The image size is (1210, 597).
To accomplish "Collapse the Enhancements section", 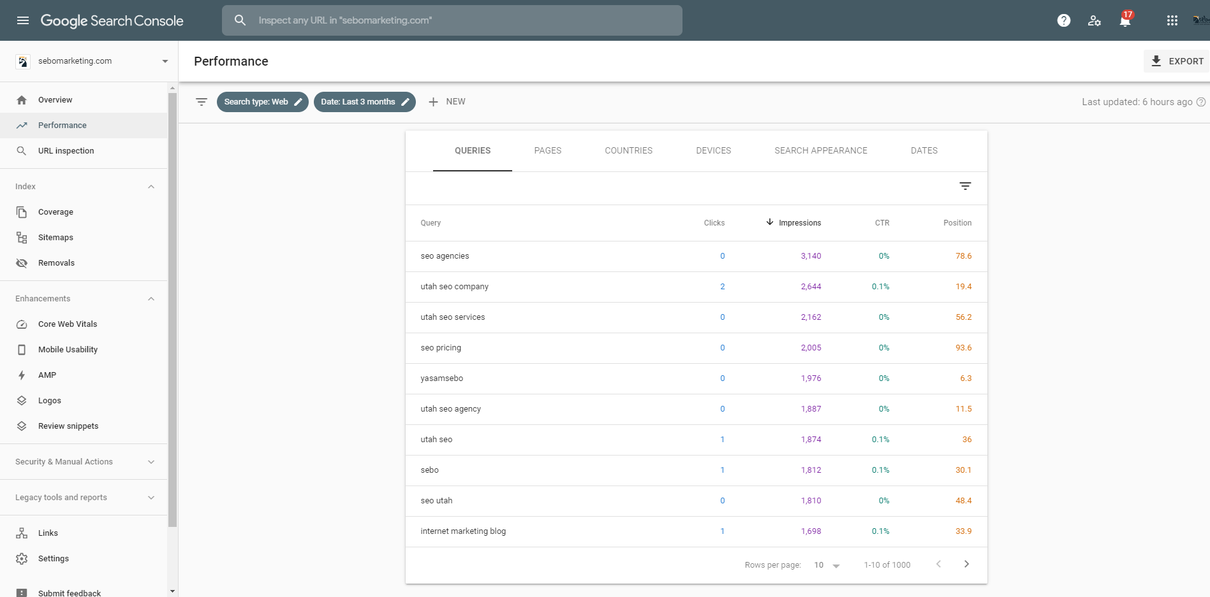I will click(x=151, y=299).
